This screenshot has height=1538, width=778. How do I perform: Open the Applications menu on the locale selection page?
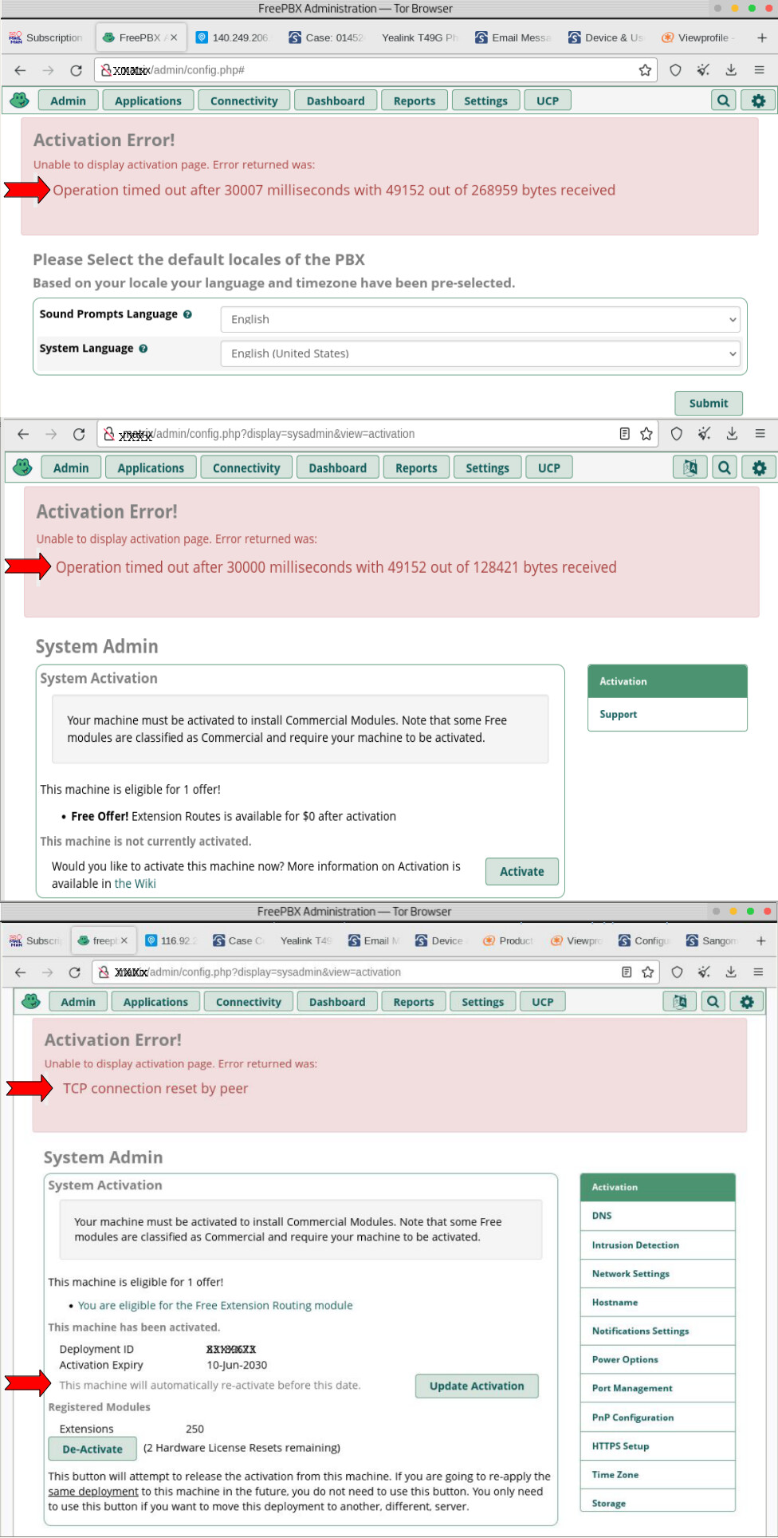147,101
